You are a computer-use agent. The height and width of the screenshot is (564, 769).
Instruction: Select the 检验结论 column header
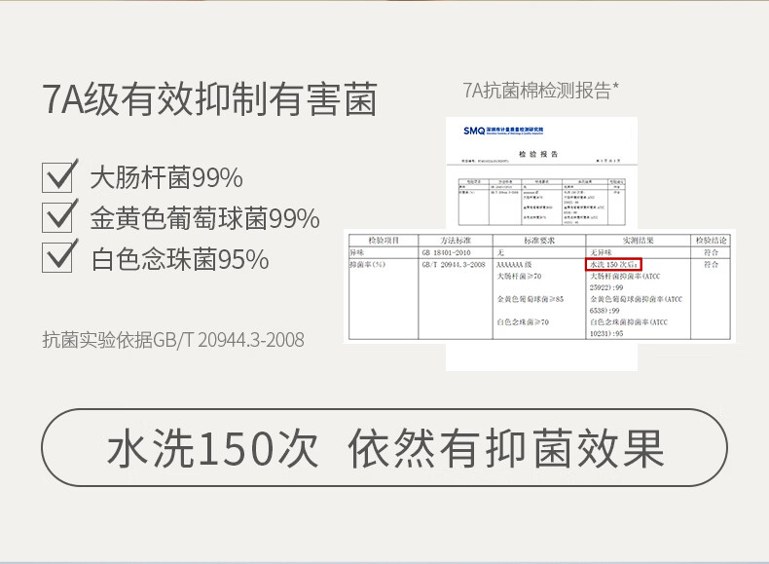tap(712, 240)
